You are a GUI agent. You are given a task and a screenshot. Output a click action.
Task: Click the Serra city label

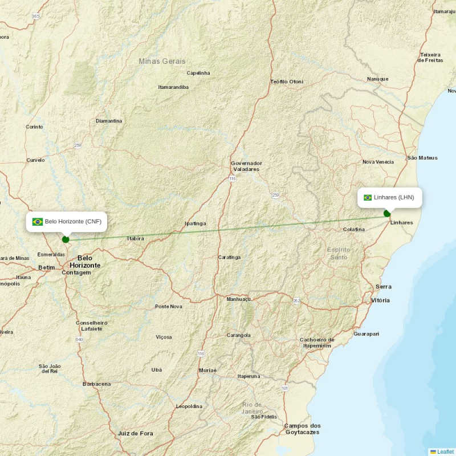tap(384, 287)
